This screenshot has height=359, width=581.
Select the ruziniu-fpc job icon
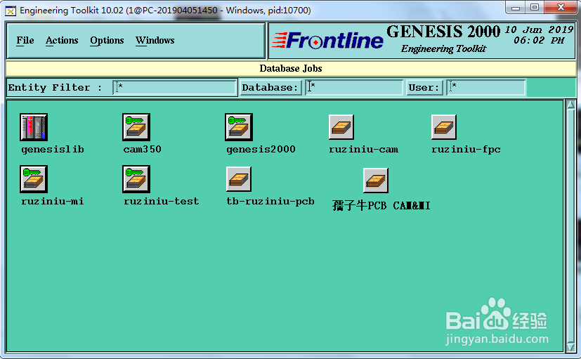444,127
